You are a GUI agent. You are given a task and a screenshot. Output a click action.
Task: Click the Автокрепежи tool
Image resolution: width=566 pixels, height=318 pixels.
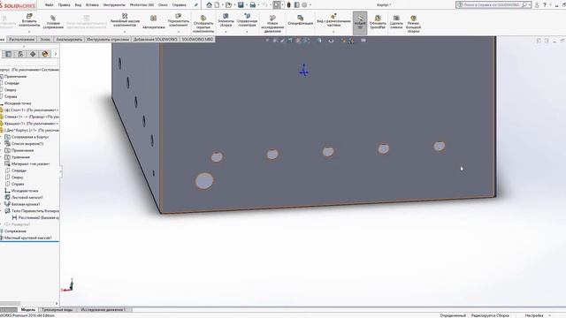click(153, 22)
